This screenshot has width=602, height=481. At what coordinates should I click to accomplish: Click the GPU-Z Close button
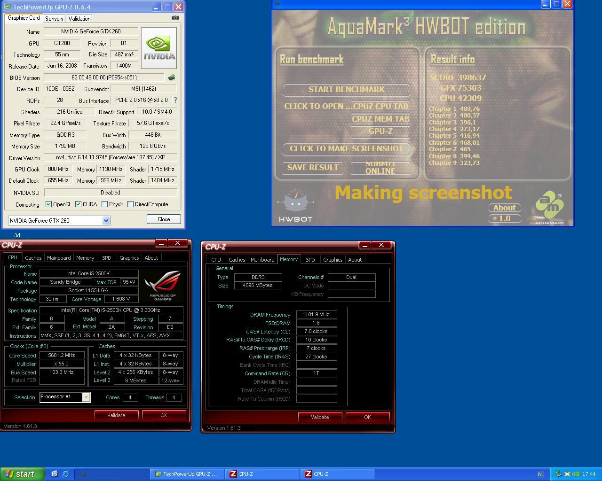[x=164, y=219]
